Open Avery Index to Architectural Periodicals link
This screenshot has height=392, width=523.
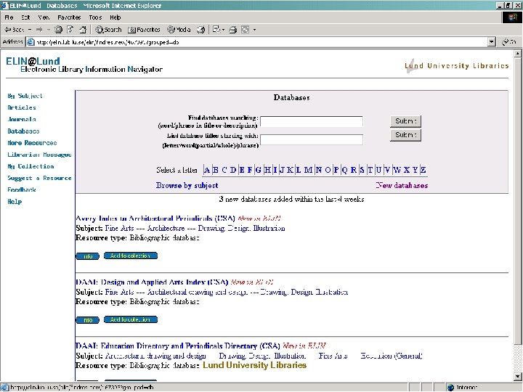tap(155, 219)
